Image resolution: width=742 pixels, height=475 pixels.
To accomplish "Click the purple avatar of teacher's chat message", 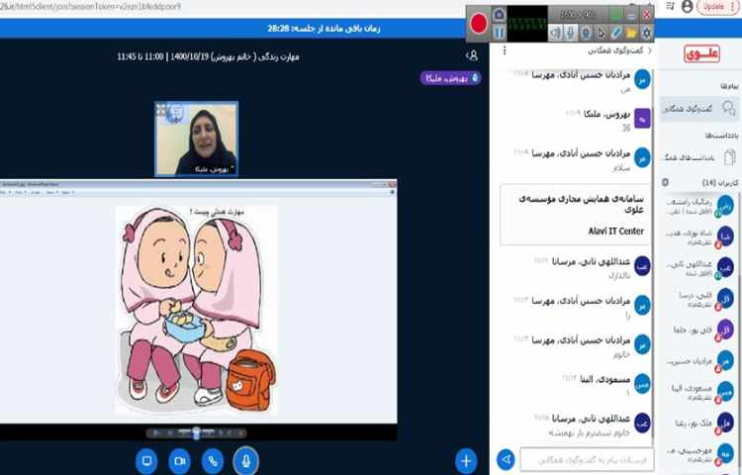I will pyautogui.click(x=642, y=119).
